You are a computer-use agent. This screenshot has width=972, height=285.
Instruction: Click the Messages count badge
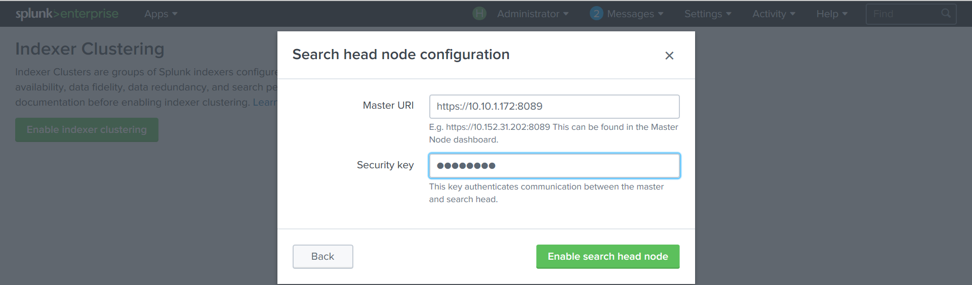coord(596,14)
